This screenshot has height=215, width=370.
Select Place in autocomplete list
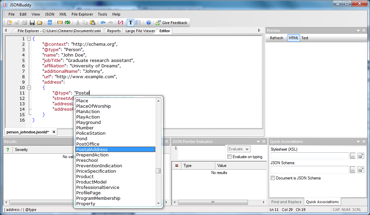pos(115,101)
